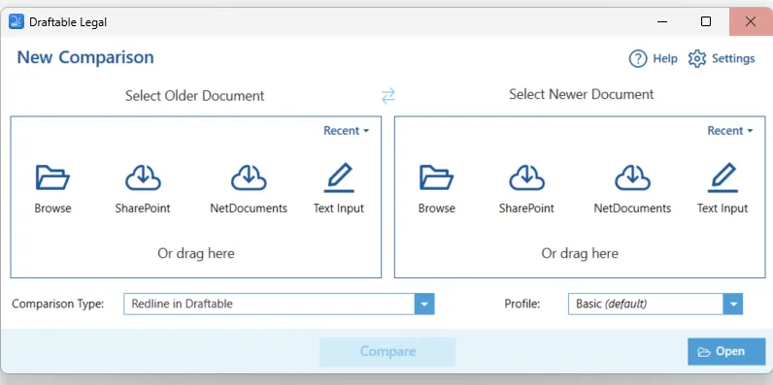
Task: Click 'Or drag here' area in Older Document
Action: 196,253
